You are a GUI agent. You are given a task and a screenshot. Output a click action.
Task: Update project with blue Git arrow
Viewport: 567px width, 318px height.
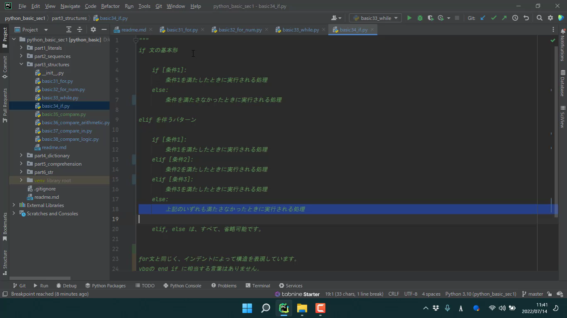pos(483,18)
